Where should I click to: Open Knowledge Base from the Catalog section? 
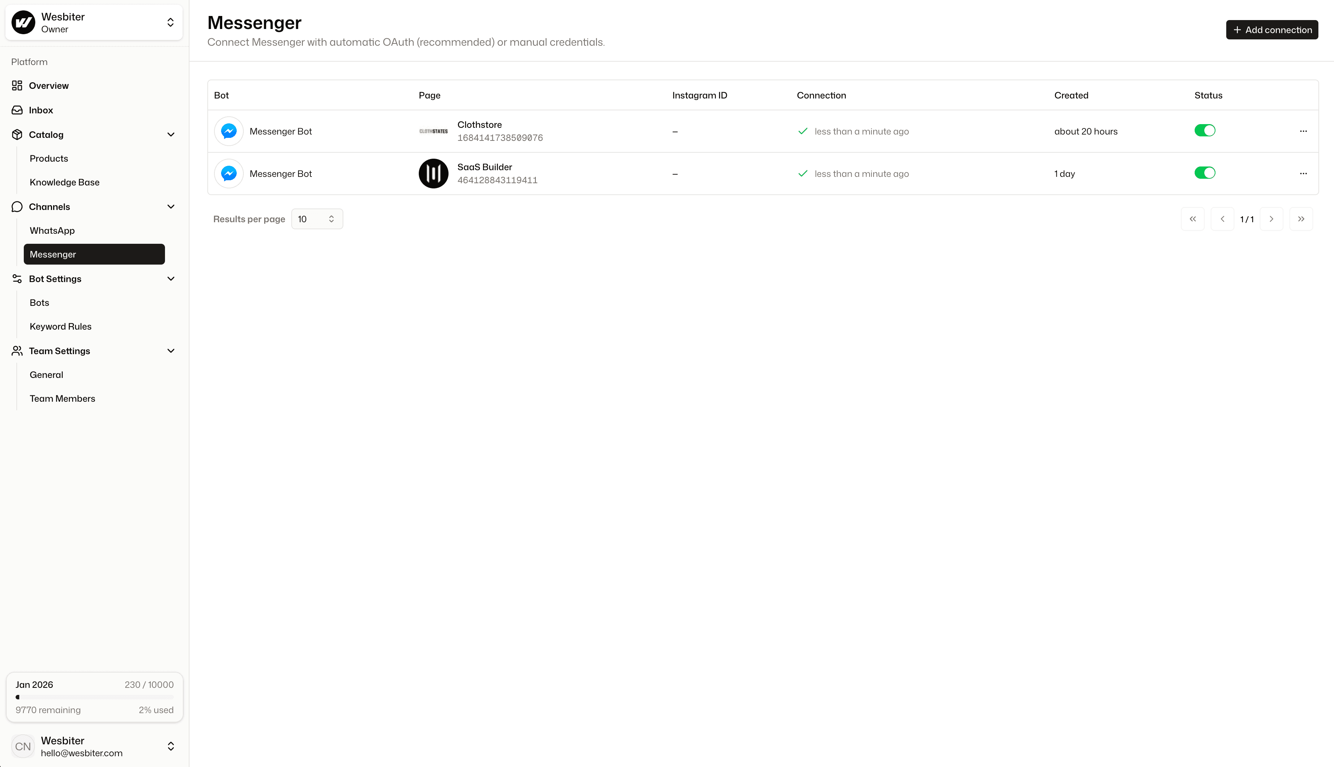(64, 182)
